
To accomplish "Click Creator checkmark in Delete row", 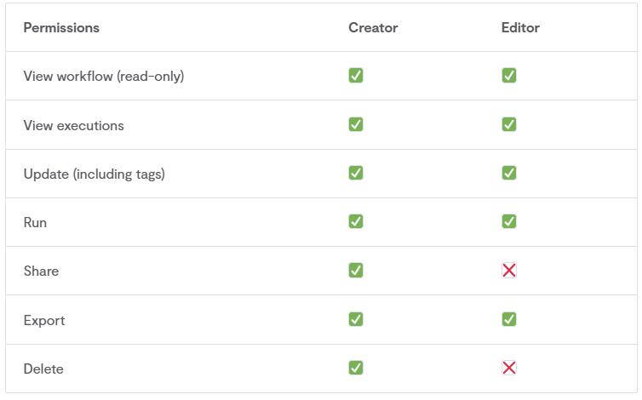I will [x=355, y=368].
